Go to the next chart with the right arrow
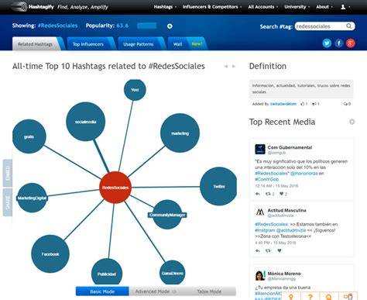The image size is (367, 300). pos(234,67)
